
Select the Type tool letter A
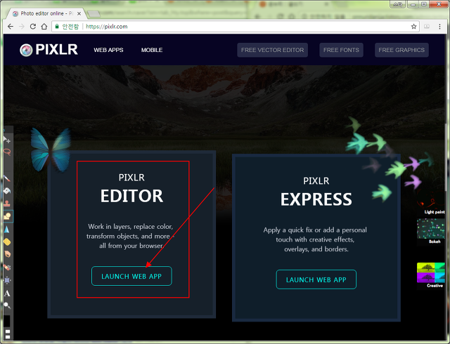(x=7, y=293)
